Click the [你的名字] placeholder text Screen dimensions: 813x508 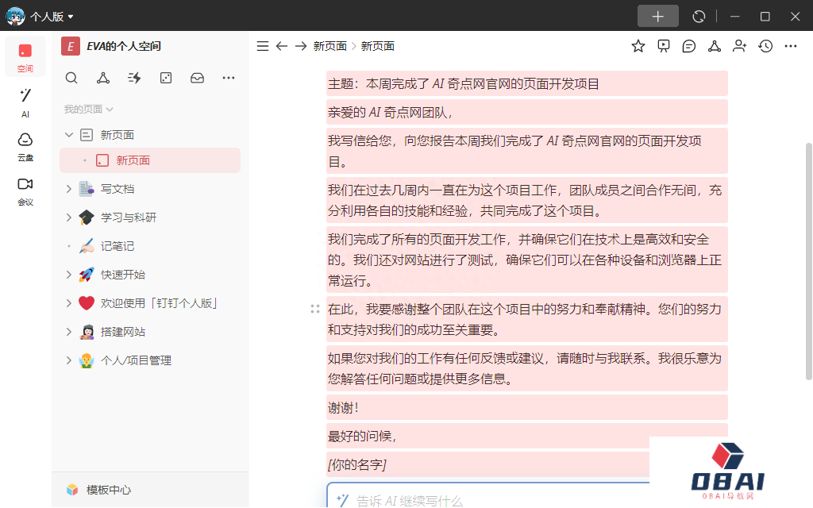[357, 464]
